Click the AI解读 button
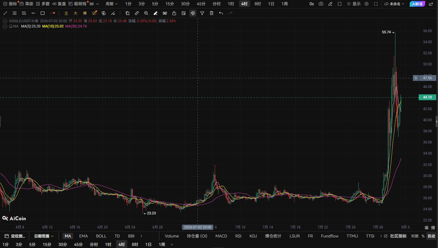The image size is (438, 248). coord(417,4)
